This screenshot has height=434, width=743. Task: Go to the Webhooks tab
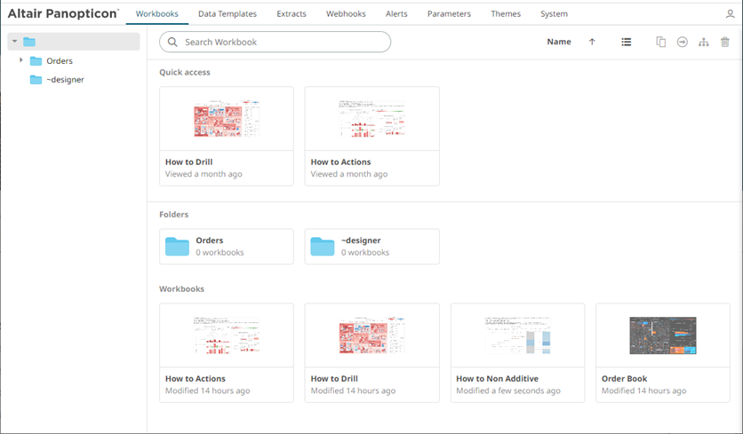click(346, 14)
